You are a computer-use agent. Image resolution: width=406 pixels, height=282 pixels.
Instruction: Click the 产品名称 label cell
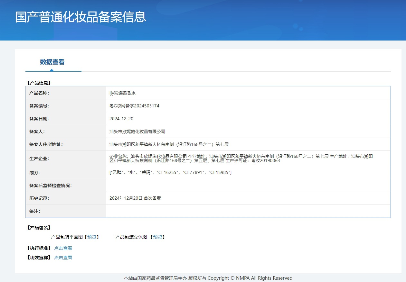point(39,93)
